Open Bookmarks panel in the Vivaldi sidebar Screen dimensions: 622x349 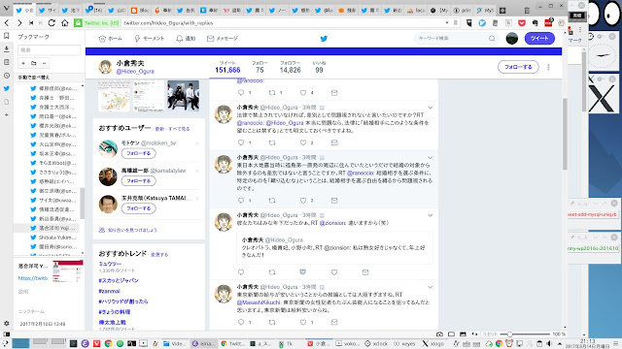point(7,36)
